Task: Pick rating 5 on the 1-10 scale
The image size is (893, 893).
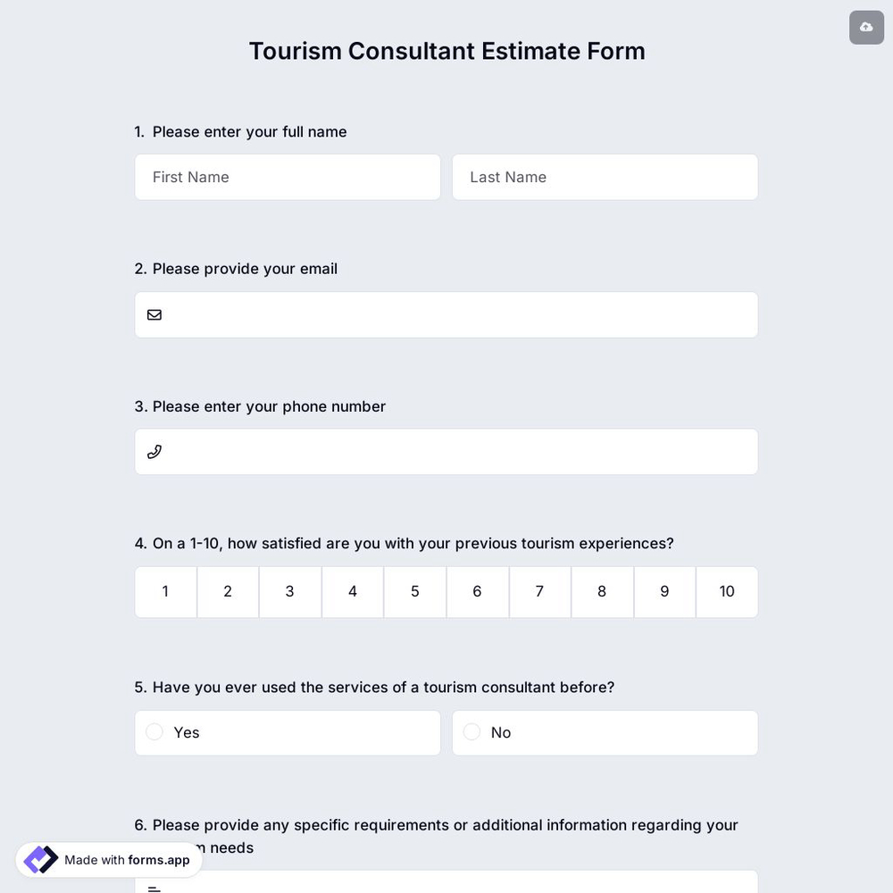Action: pyautogui.click(x=414, y=591)
